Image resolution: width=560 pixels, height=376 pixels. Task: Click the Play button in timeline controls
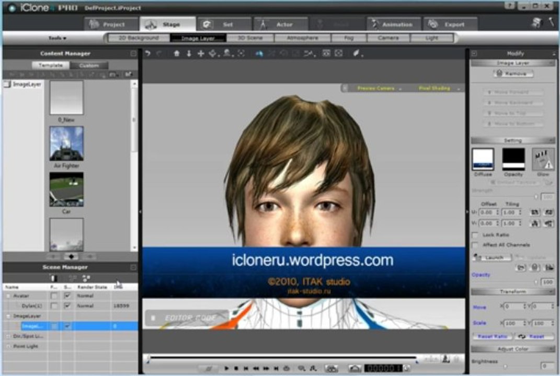click(x=226, y=368)
